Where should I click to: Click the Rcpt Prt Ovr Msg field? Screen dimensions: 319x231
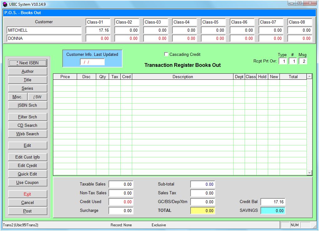[x=303, y=61]
